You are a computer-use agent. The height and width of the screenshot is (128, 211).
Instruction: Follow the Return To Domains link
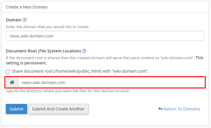182,109
